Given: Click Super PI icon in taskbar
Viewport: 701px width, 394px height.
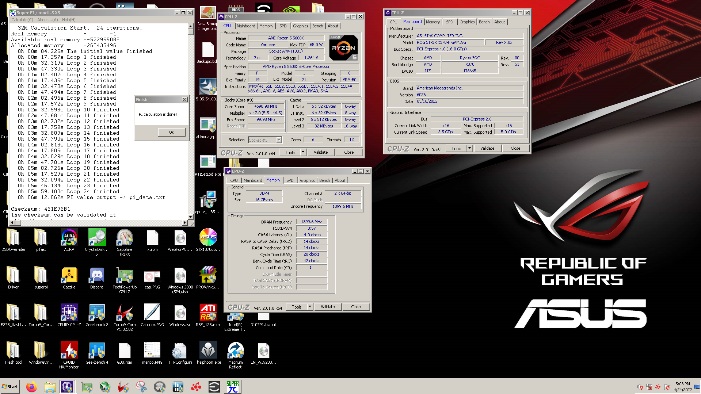Looking at the screenshot, I should click(x=232, y=387).
